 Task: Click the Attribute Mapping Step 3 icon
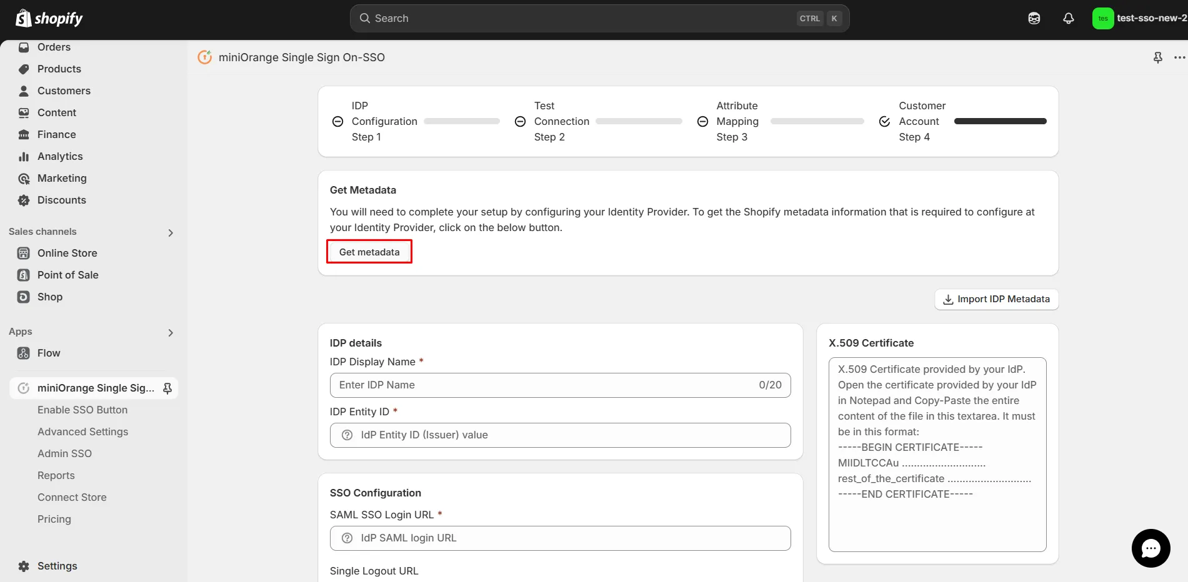(702, 122)
